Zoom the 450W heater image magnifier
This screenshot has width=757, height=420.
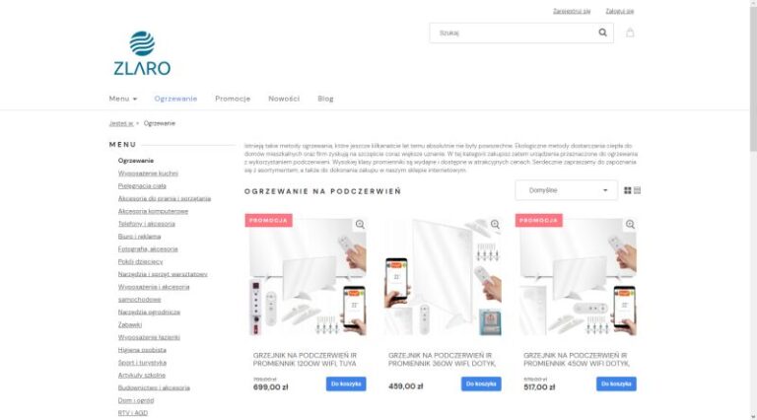[631, 224]
